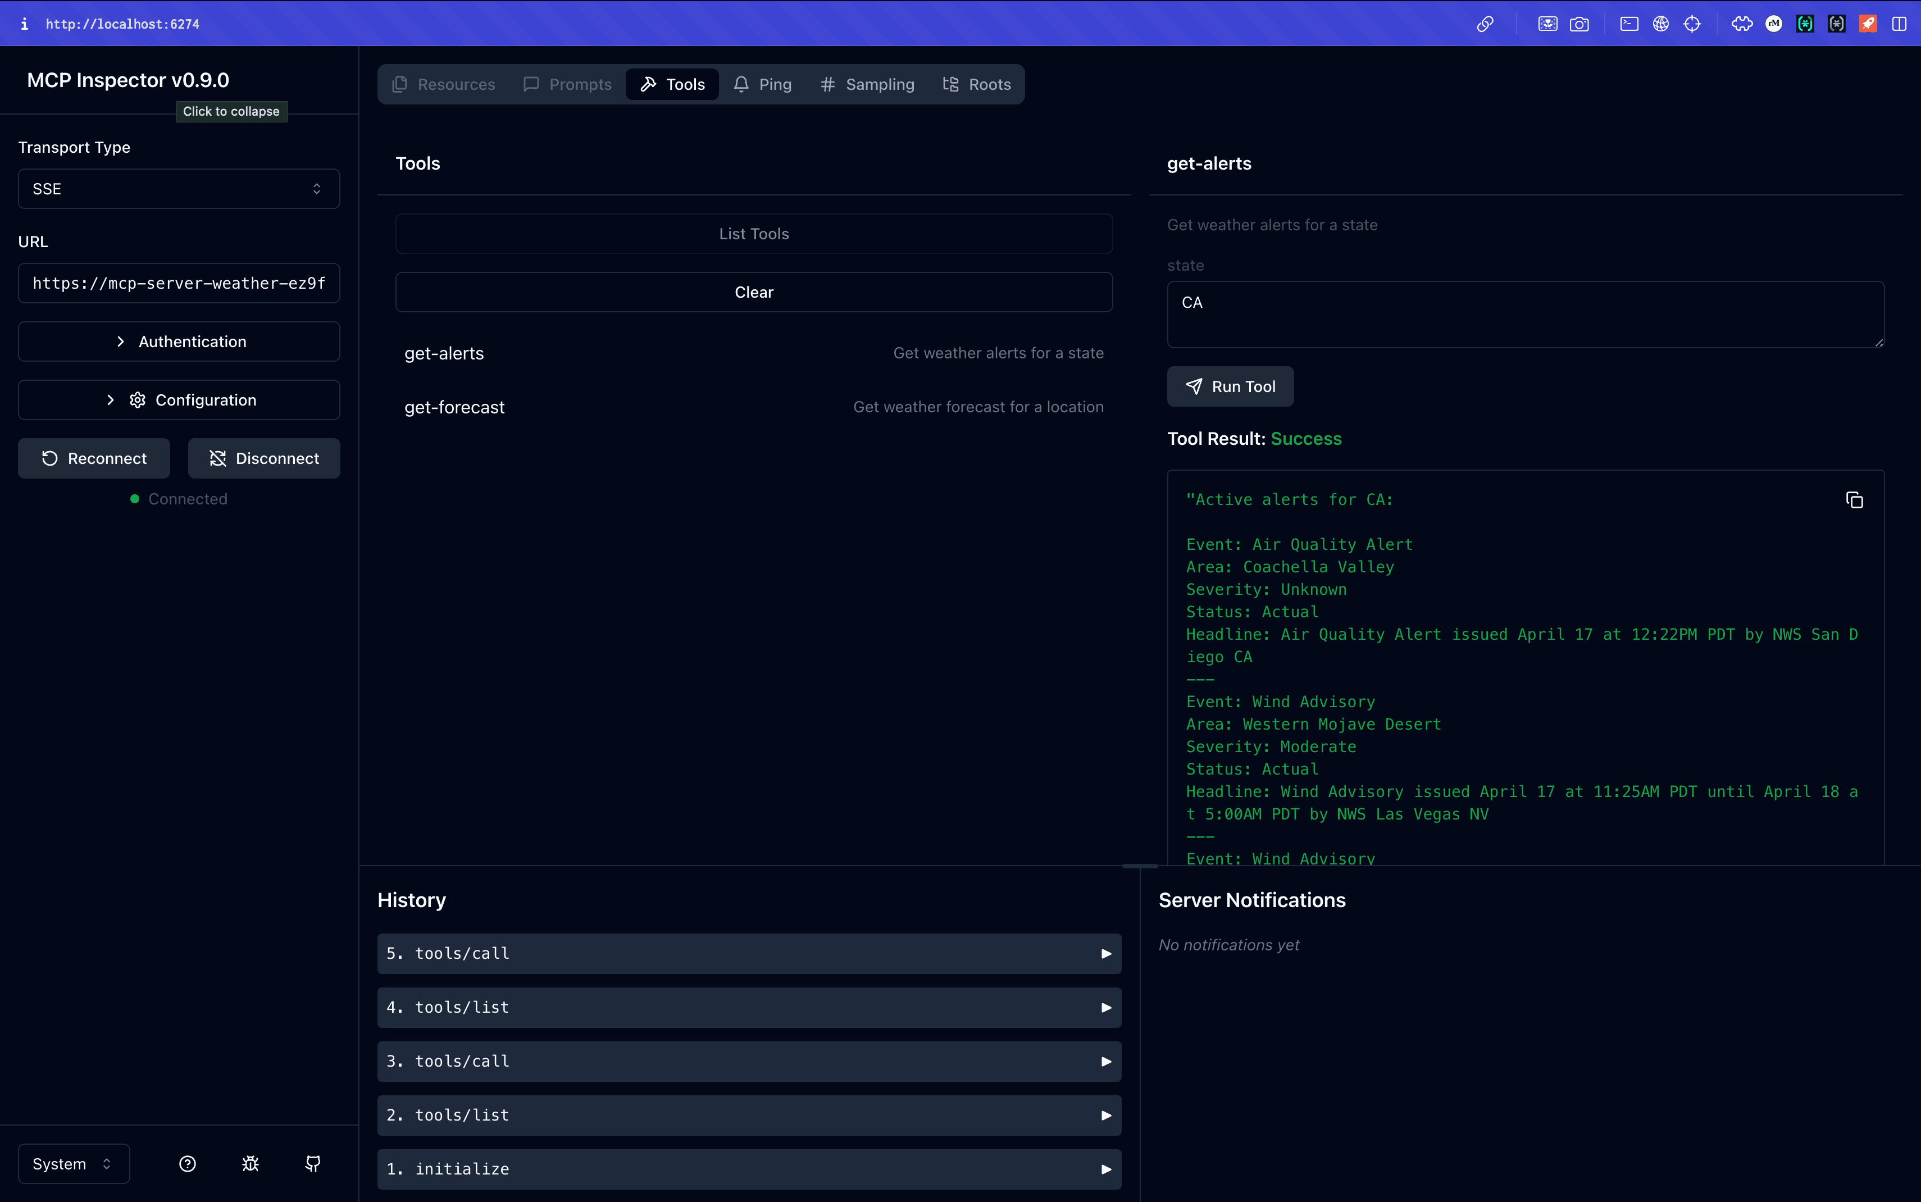Expand the Authentication section
This screenshot has height=1202, width=1921.
(178, 341)
